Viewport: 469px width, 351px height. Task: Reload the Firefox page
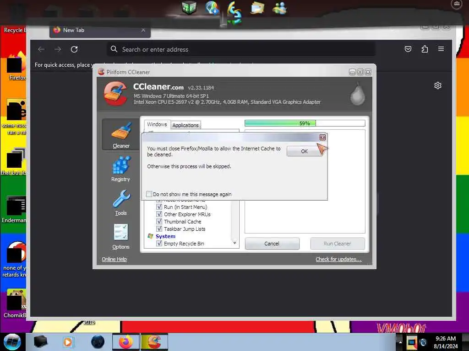click(74, 49)
